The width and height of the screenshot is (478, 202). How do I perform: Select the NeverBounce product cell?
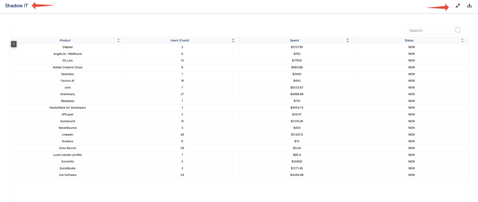click(67, 128)
